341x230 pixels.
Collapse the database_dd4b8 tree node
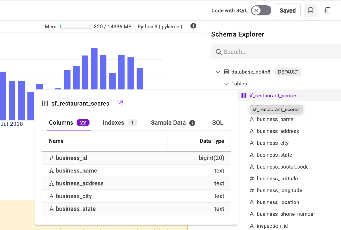tap(218, 72)
